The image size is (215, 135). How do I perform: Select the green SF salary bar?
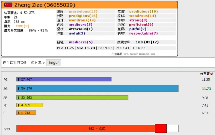point(72,98)
